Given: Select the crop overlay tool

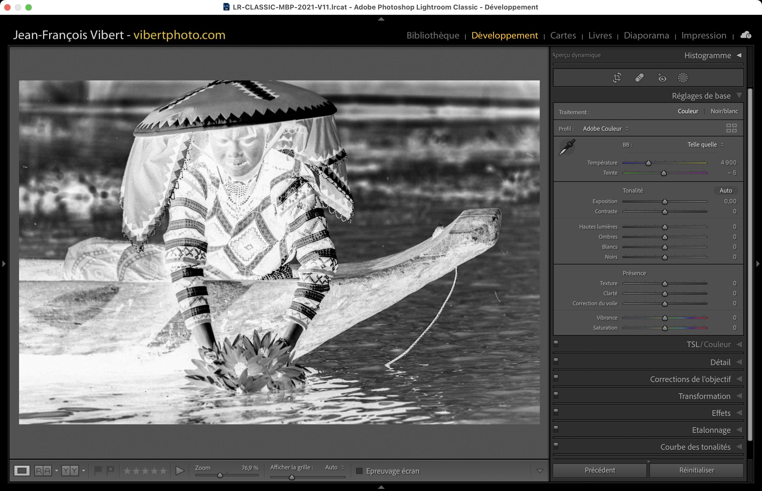Looking at the screenshot, I should 617,78.
